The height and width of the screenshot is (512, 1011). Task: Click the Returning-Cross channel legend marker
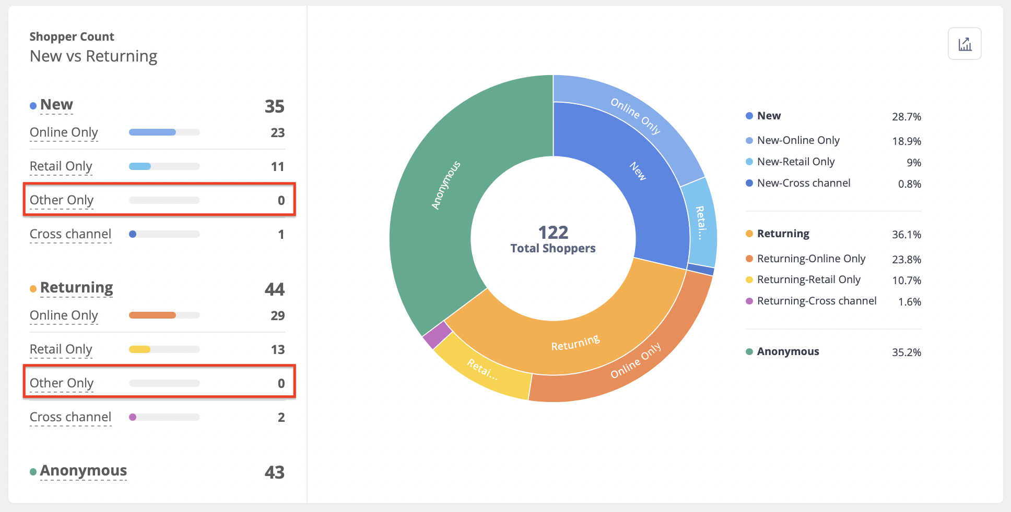coord(749,301)
